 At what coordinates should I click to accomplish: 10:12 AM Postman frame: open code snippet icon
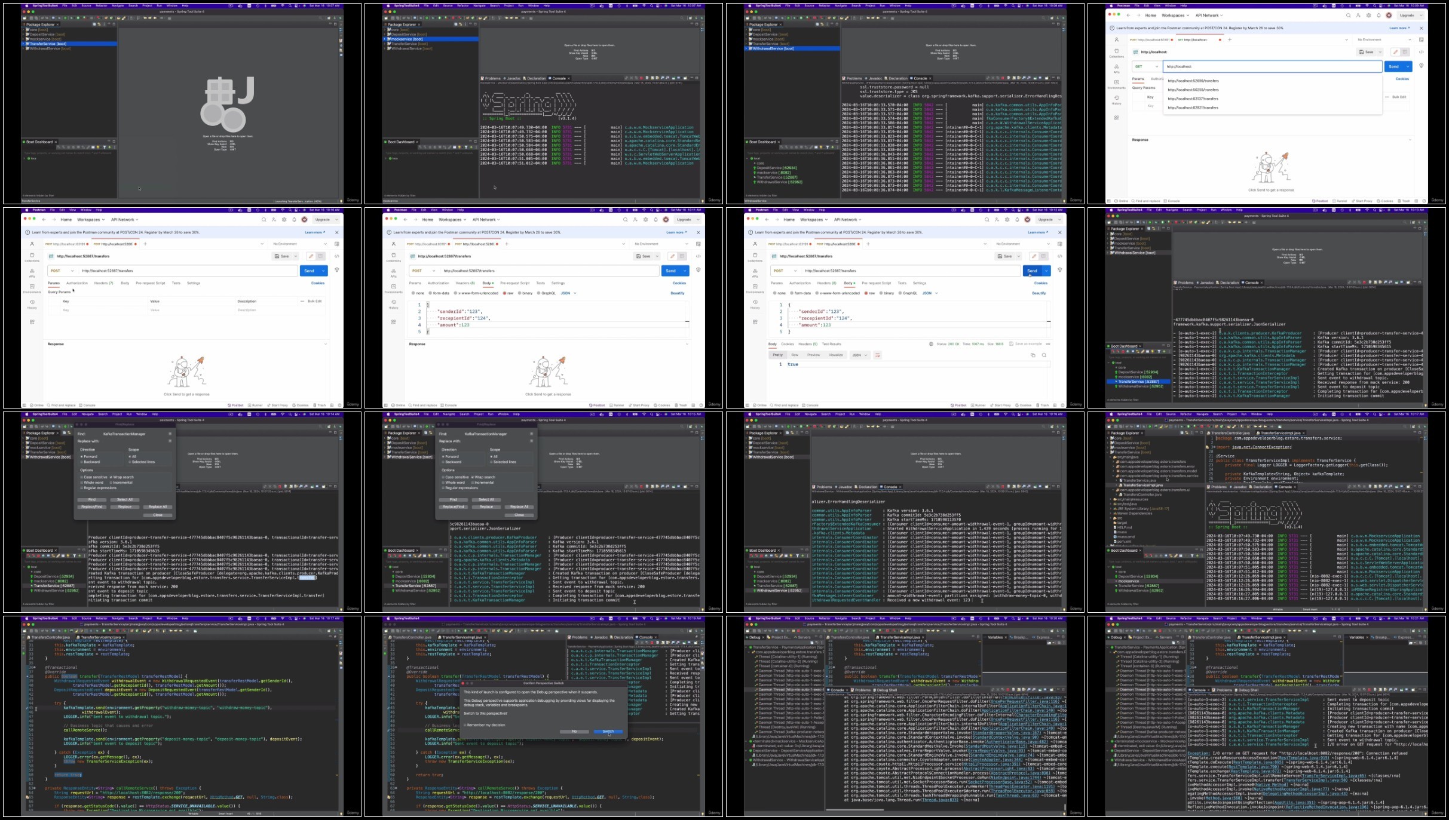tap(1060, 256)
